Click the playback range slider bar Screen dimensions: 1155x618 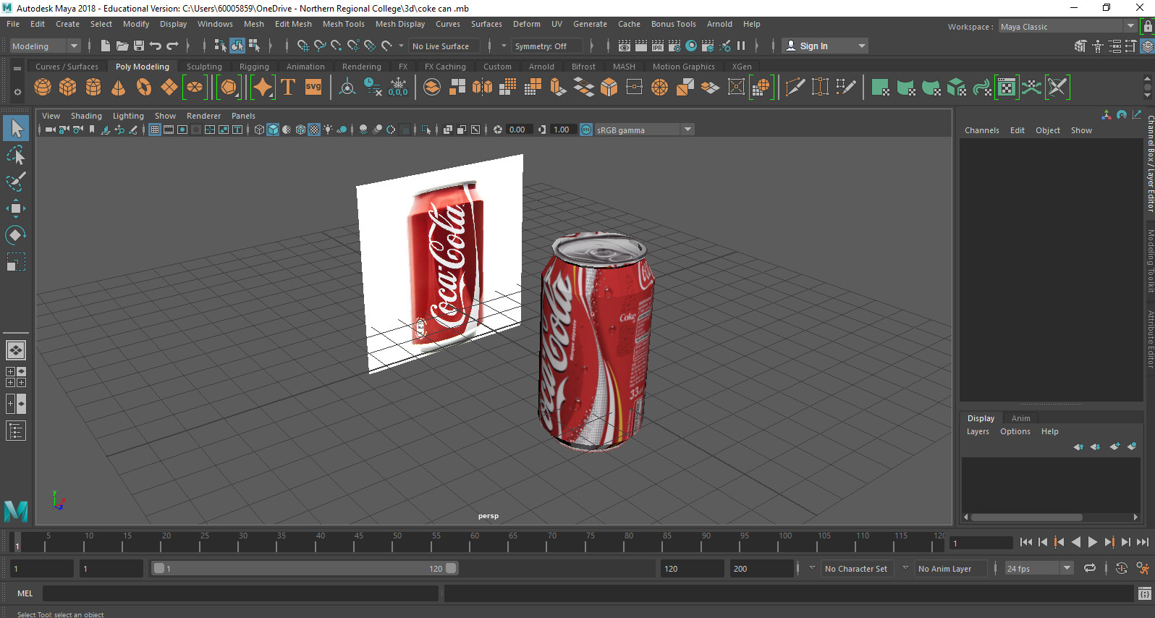coord(304,569)
